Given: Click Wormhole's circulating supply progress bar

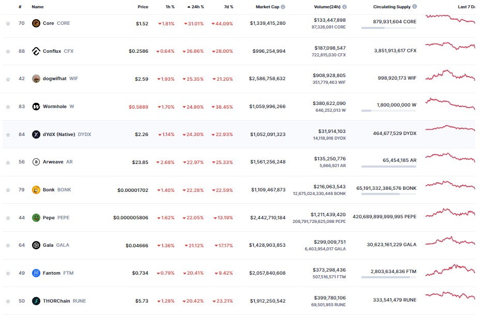Looking at the screenshot, I should click(x=388, y=111).
